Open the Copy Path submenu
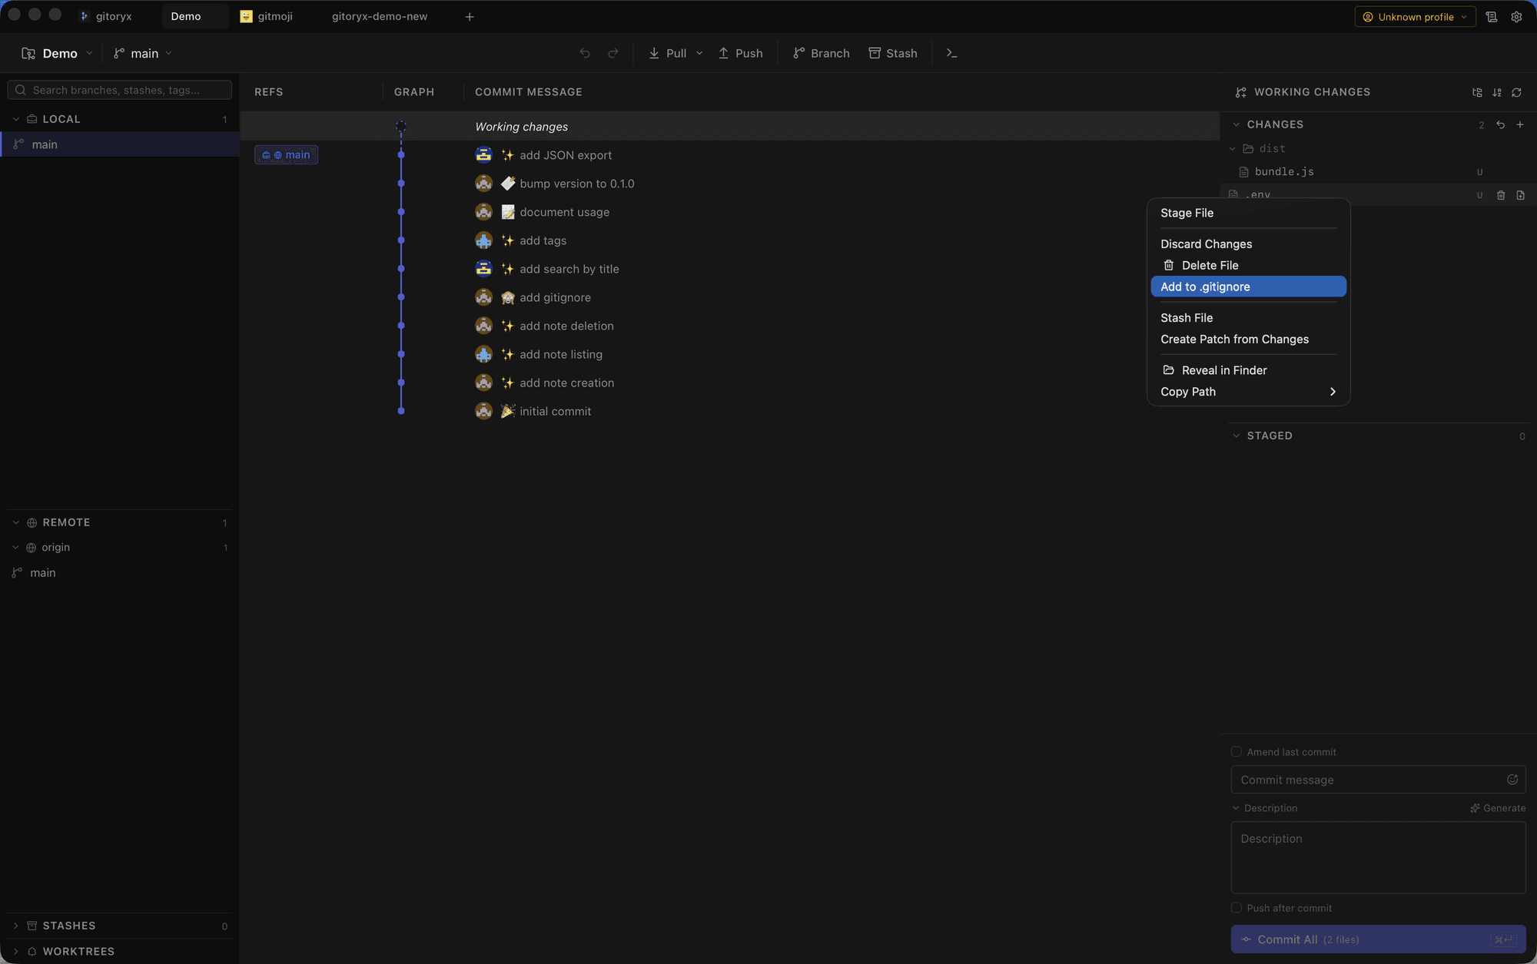Viewport: 1537px width, 964px height. tap(1248, 392)
